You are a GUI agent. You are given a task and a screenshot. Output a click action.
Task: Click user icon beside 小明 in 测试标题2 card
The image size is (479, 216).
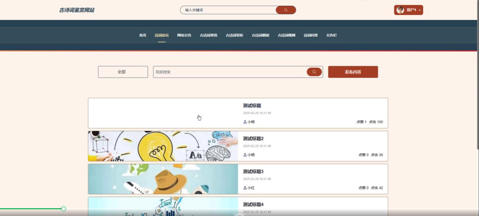245,155
